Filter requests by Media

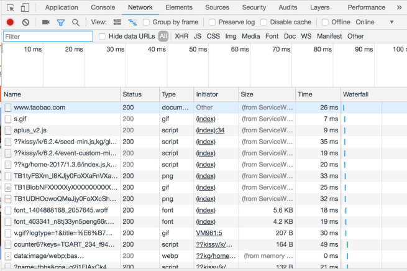click(x=251, y=36)
